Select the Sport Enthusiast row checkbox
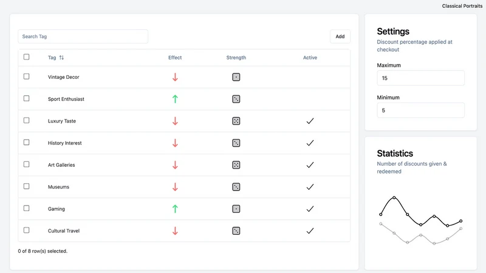This screenshot has height=273, width=486. coord(26,98)
